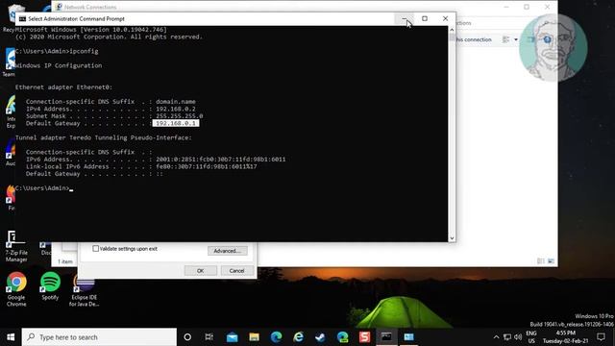Image resolution: width=615 pixels, height=346 pixels.
Task: Click the ipconfig command line
Action: click(57, 51)
